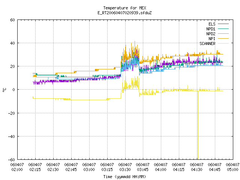Click the chart title 'Temperature for MEX'
Image resolution: width=240 pixels, height=180 pixels.
(124, 8)
